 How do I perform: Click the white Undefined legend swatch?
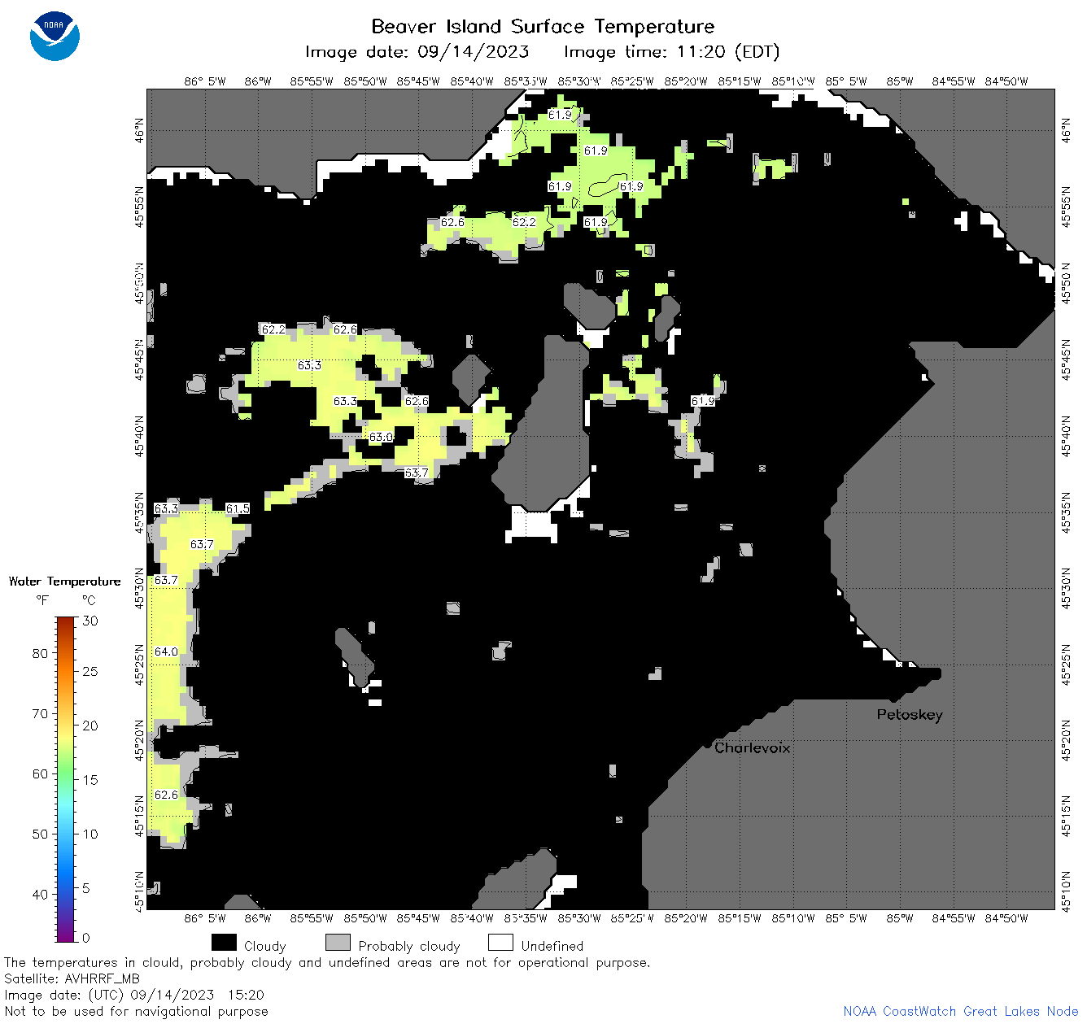[x=500, y=943]
